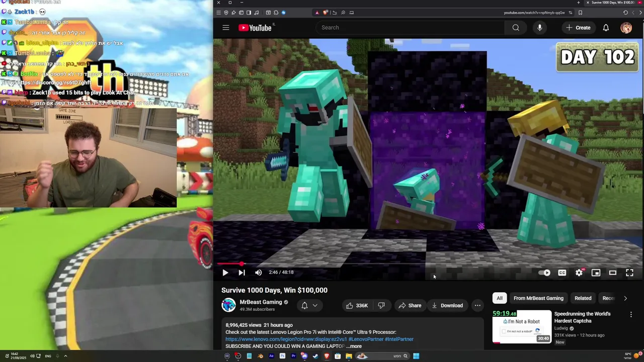
Task: Open the browser music note icon
Action: [257, 13]
